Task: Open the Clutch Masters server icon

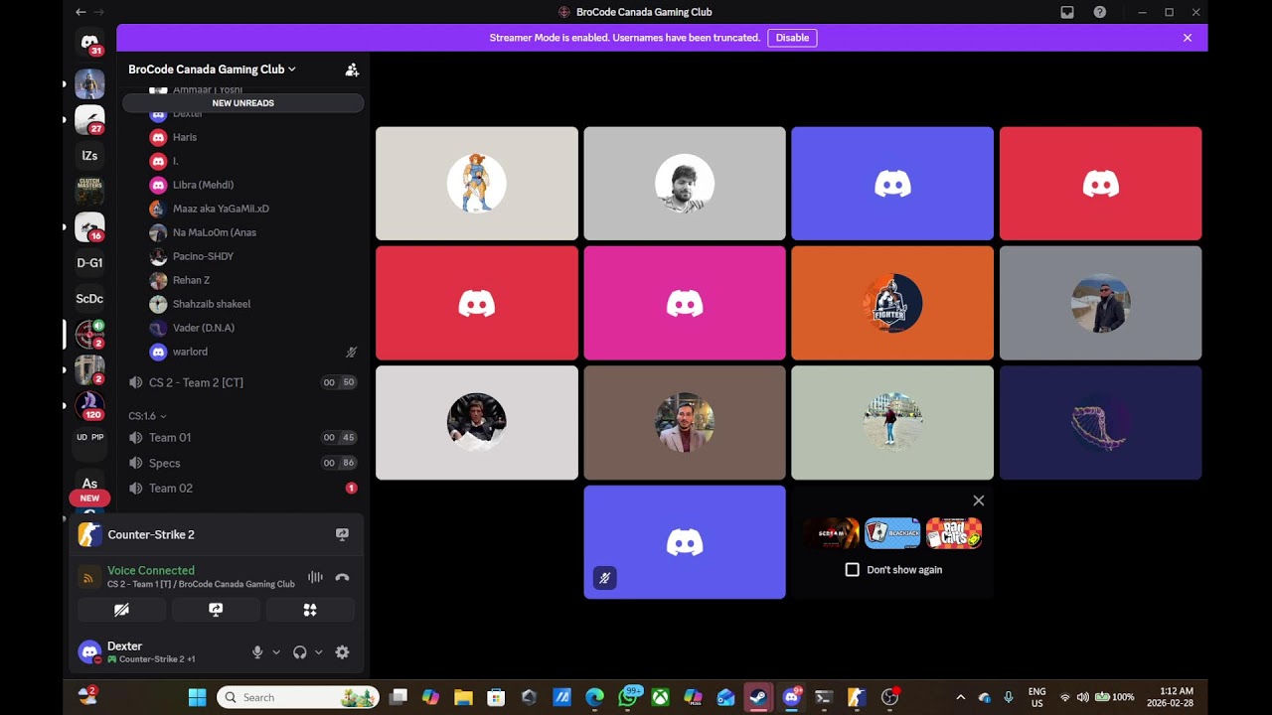Action: coord(89,191)
